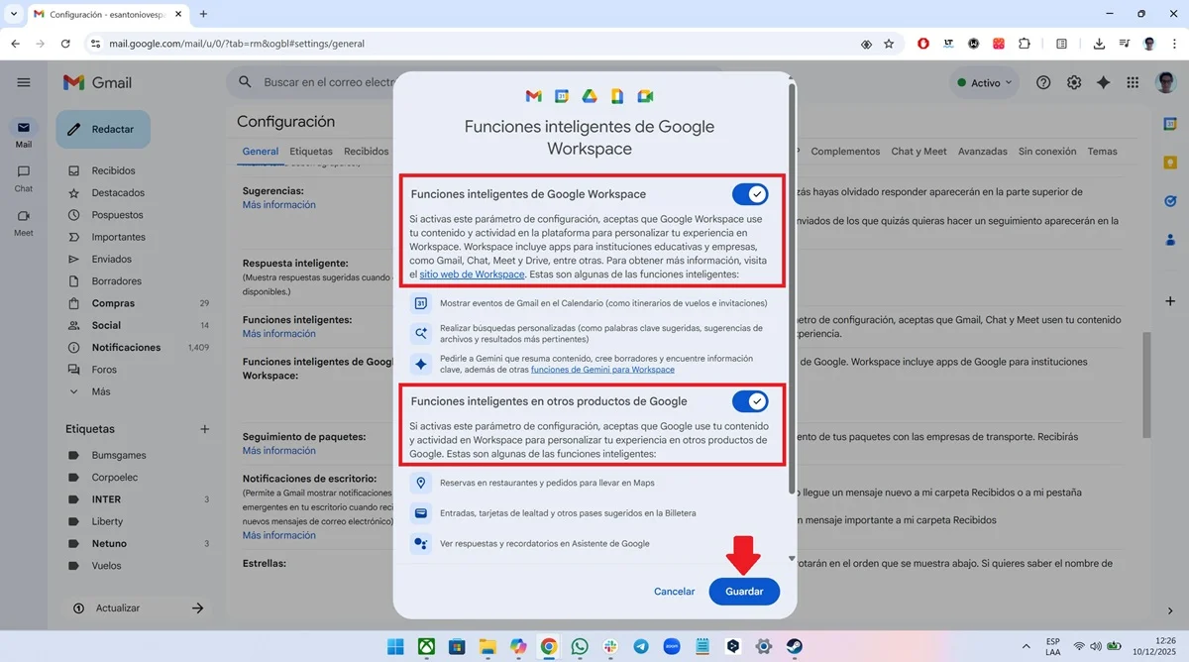The image size is (1189, 662).
Task: Open the Vuelos label
Action: [x=106, y=566]
